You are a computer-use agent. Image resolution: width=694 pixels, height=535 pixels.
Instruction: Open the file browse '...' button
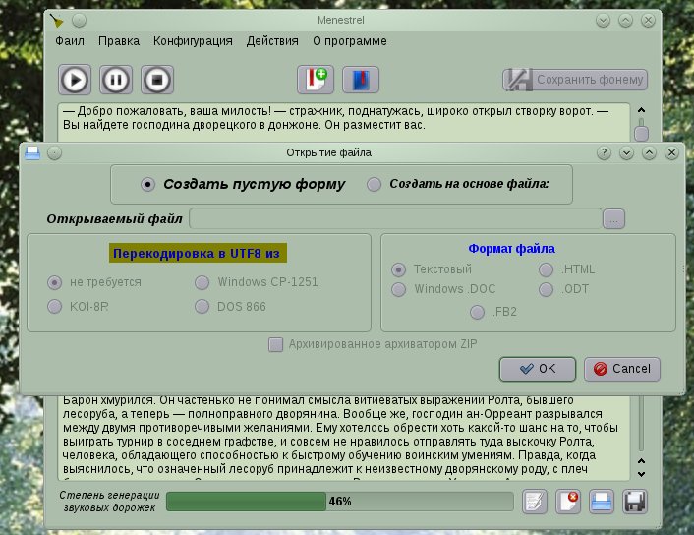pyautogui.click(x=614, y=219)
